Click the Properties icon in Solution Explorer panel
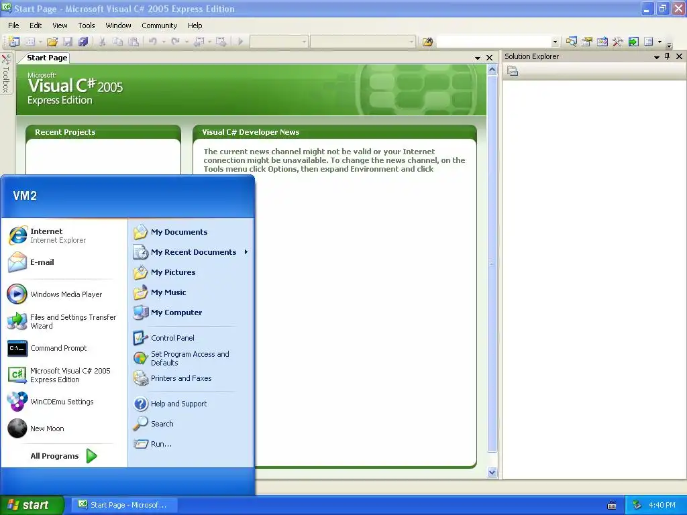 [x=513, y=70]
